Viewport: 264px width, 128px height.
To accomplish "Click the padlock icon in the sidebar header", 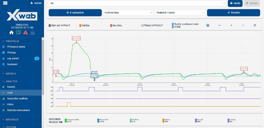I will pyautogui.click(x=33, y=32).
